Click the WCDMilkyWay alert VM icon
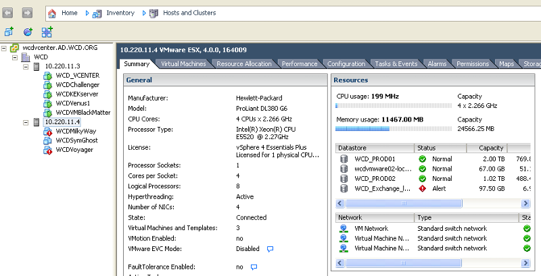 [x=47, y=132]
